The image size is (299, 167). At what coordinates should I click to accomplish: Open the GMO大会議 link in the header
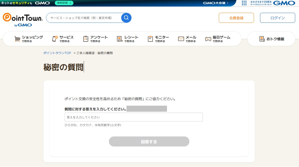(215, 3)
